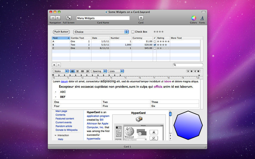This screenshot has width=255, height=159.
Task: Click the HyperCard stack icon in web view
Action: click(139, 119)
